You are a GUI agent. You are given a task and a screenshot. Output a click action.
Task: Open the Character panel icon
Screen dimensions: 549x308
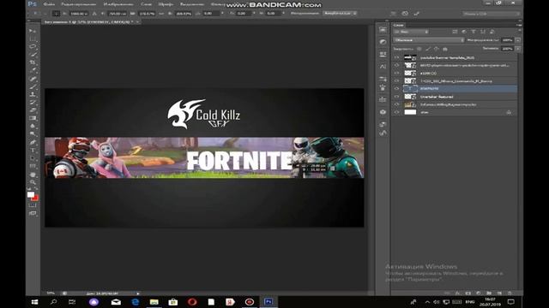coord(383,67)
